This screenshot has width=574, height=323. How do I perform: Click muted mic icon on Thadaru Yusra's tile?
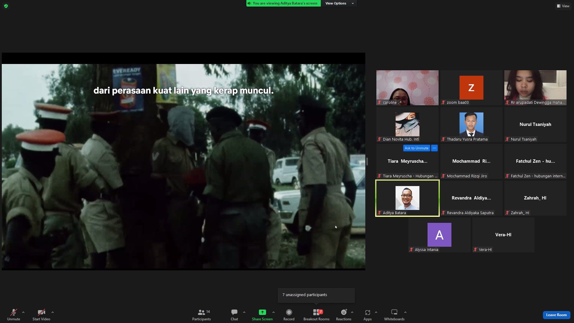(444, 139)
